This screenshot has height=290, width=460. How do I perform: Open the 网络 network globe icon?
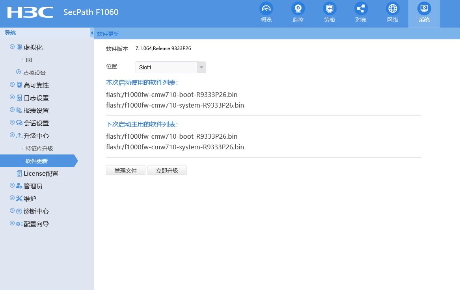tap(393, 9)
